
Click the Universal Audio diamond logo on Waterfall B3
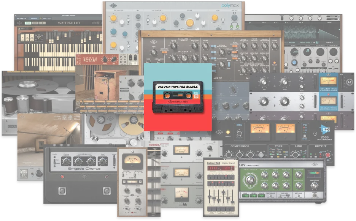point(20,23)
